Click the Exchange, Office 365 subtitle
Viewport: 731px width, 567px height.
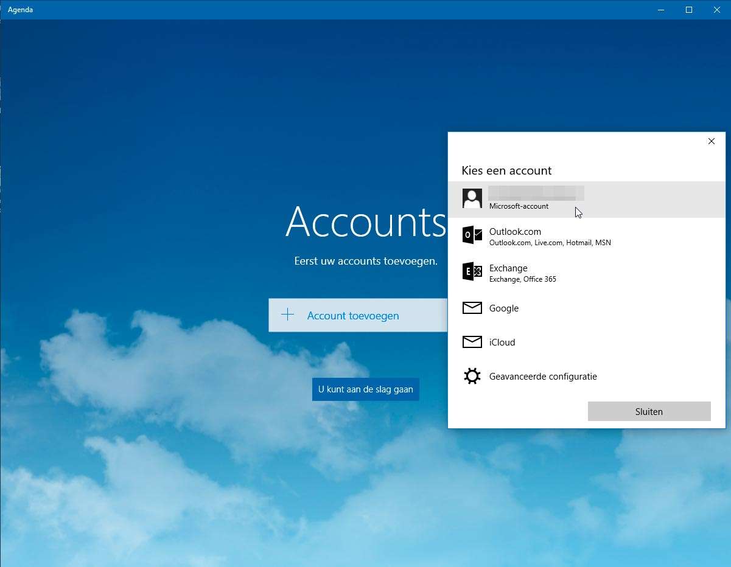coord(522,279)
